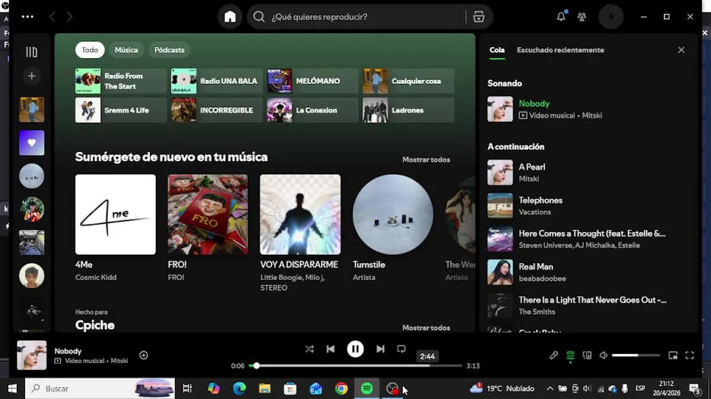The image size is (711, 399).
Task: Open the MELÓMANO shortcut
Action: point(313,81)
